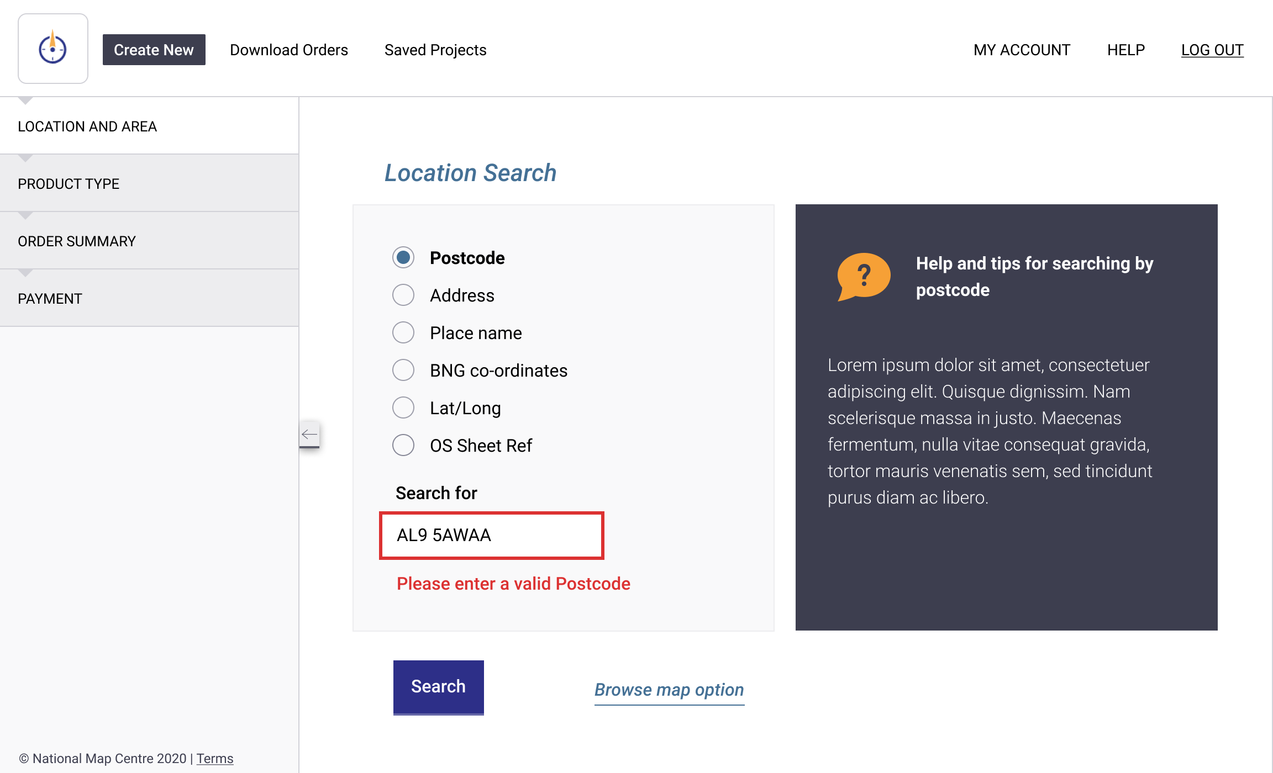Click the compass logo icon
Viewport: 1273px width, 773px height.
53,49
